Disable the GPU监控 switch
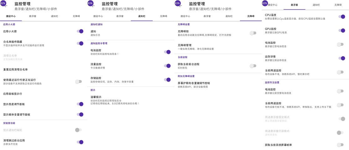 click(342, 30)
